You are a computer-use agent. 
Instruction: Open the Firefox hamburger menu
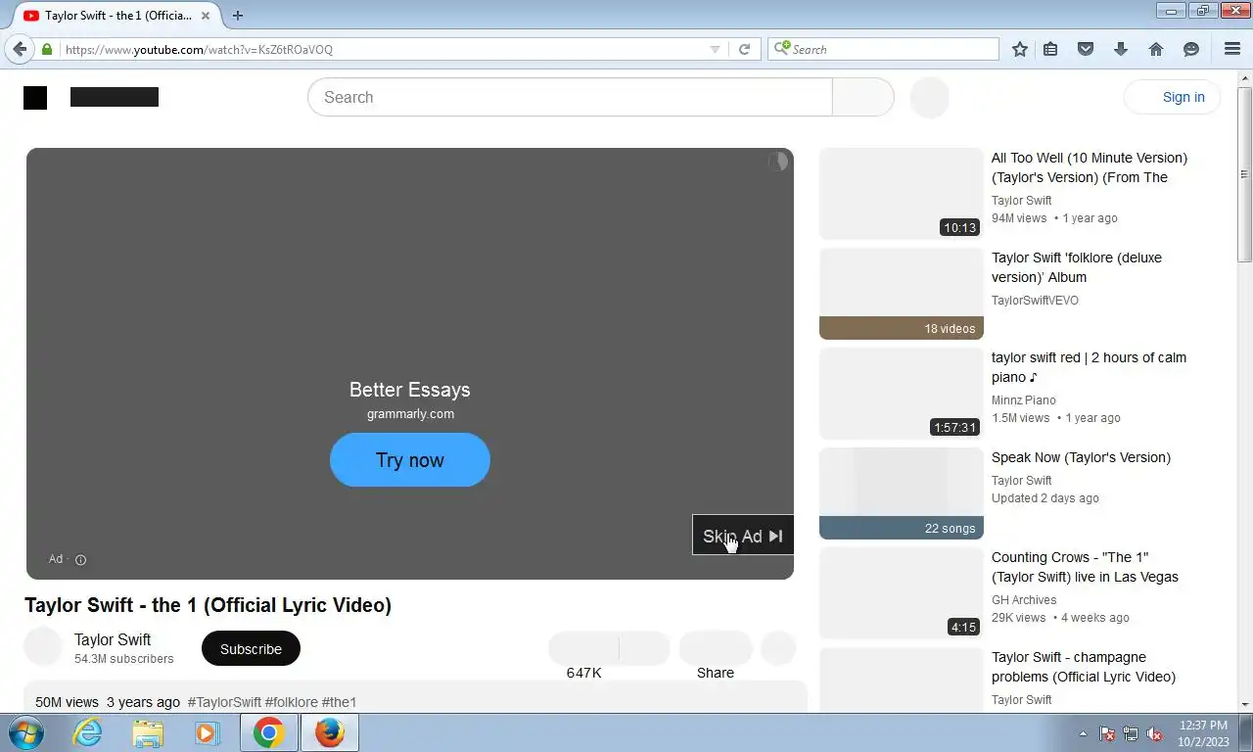pyautogui.click(x=1232, y=49)
